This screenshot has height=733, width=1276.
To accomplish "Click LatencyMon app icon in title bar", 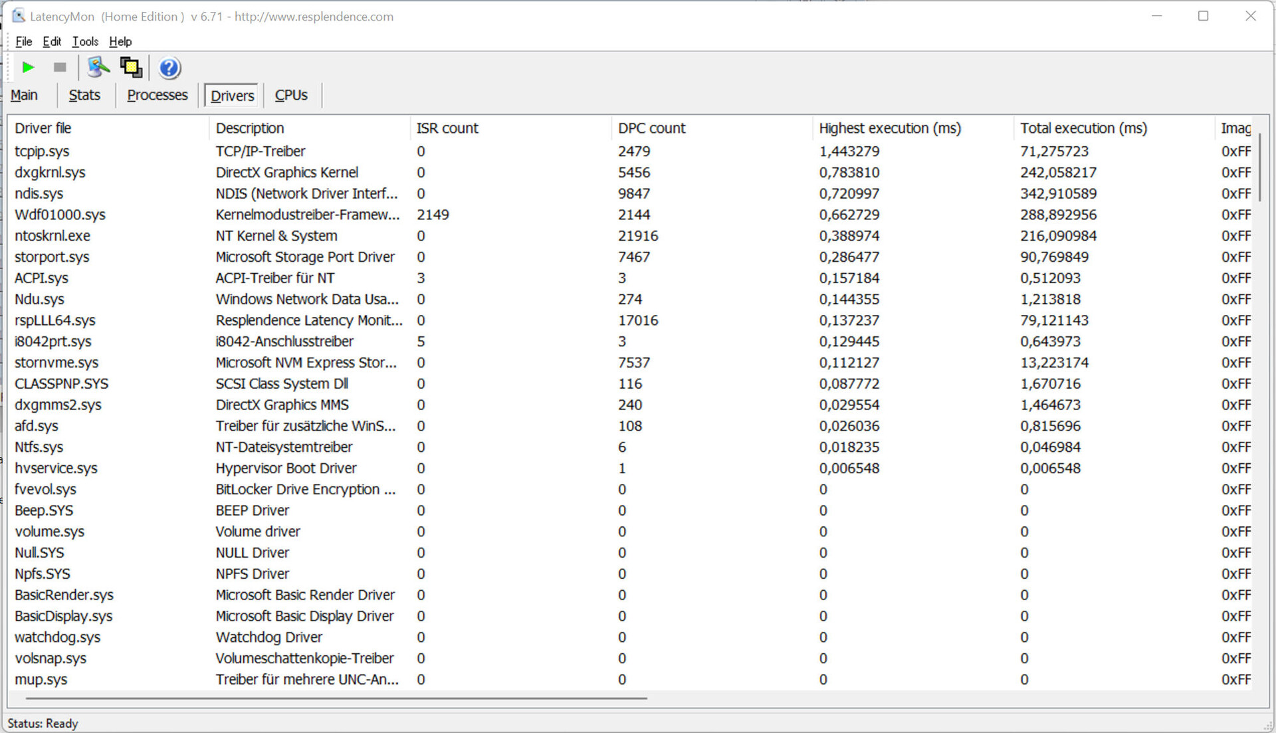I will click(19, 16).
